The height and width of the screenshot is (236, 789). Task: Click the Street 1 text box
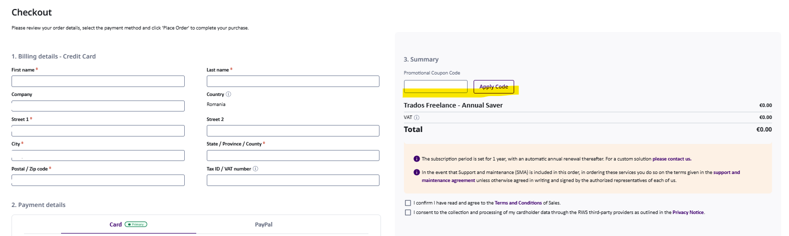pyautogui.click(x=98, y=131)
